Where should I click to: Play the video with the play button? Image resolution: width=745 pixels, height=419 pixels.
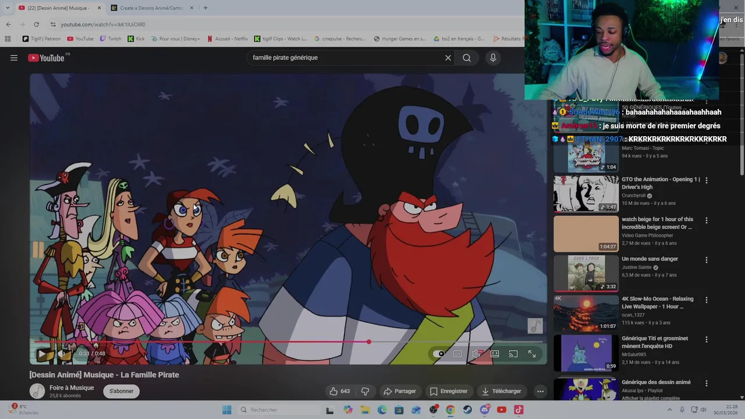(x=42, y=353)
